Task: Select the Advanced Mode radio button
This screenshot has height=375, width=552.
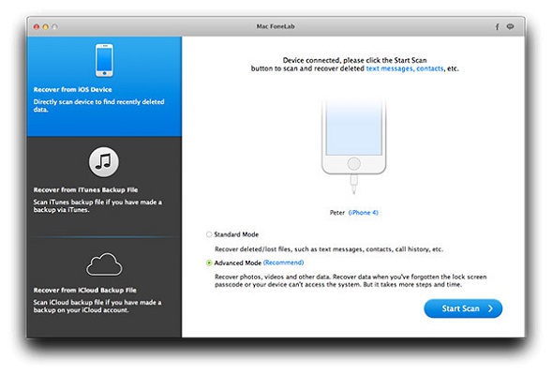Action: [x=209, y=263]
